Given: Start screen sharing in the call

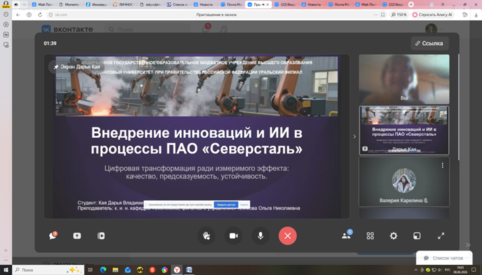Looking at the screenshot, I should [x=77, y=236].
